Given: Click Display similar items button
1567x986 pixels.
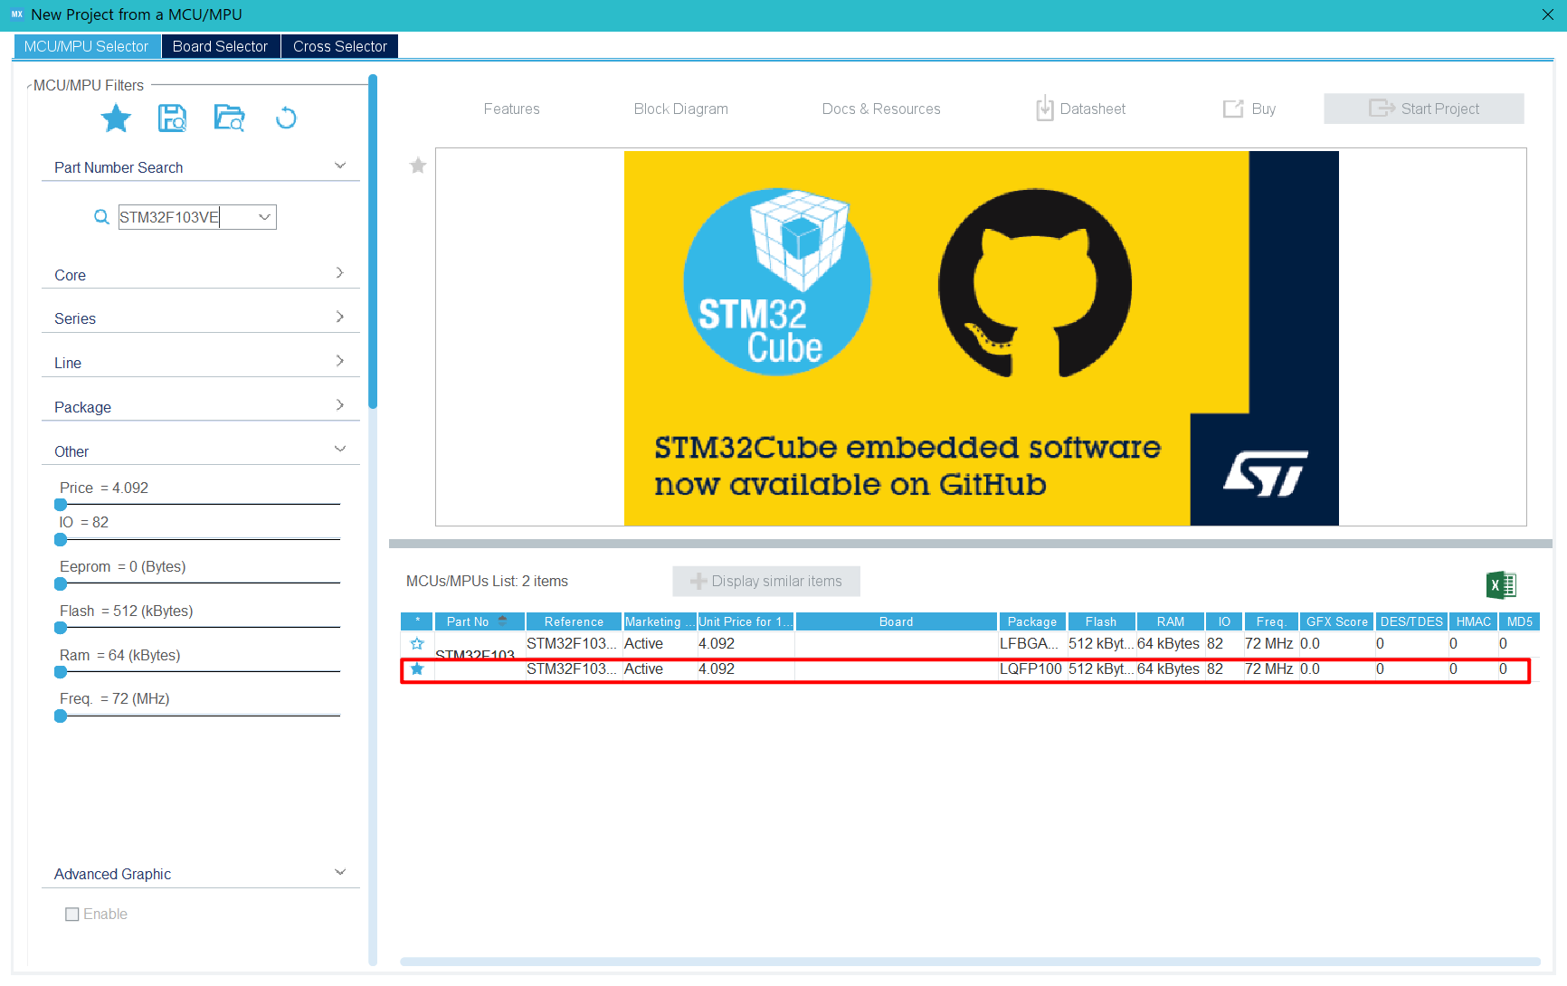Looking at the screenshot, I should [x=766, y=582].
